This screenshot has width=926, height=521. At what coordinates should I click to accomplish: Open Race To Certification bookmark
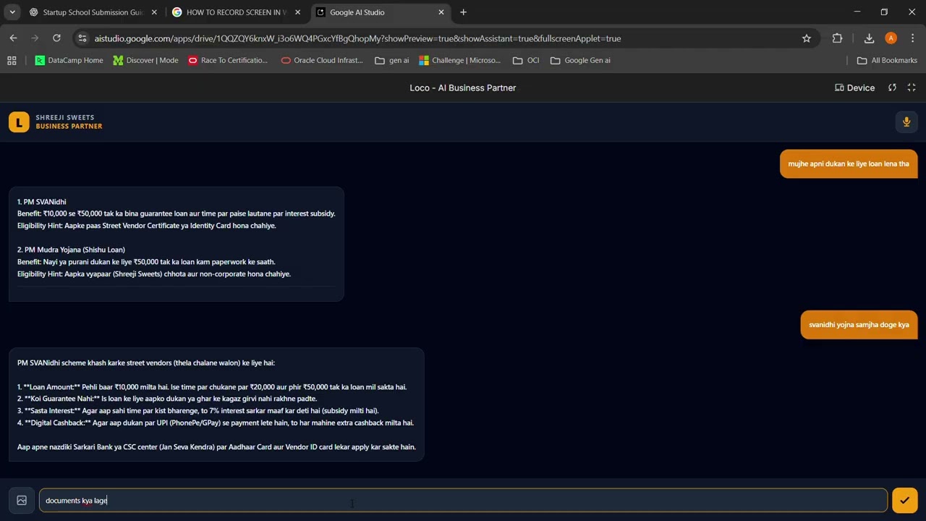[x=228, y=60]
